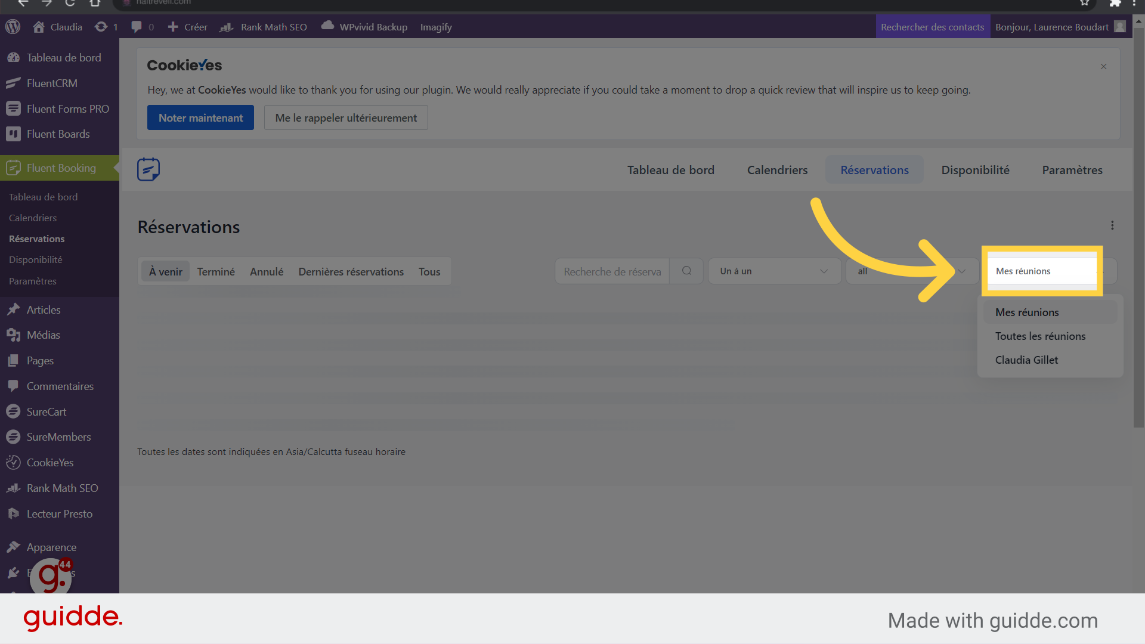The width and height of the screenshot is (1145, 644).
Task: Click the Fluent Booking logo
Action: (x=148, y=170)
